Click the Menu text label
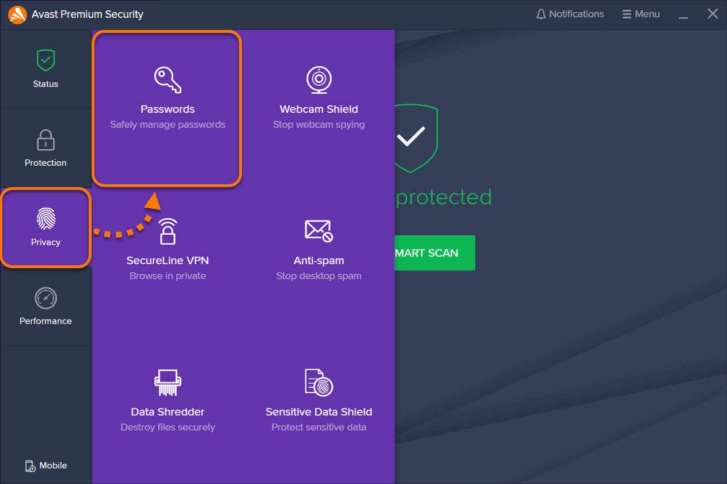The height and width of the screenshot is (484, 727). pyautogui.click(x=648, y=14)
